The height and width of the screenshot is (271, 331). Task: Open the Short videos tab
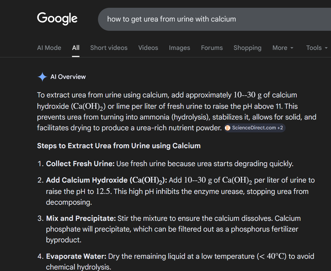click(x=109, y=48)
